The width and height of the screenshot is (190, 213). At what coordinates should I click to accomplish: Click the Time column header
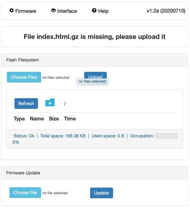point(70,119)
